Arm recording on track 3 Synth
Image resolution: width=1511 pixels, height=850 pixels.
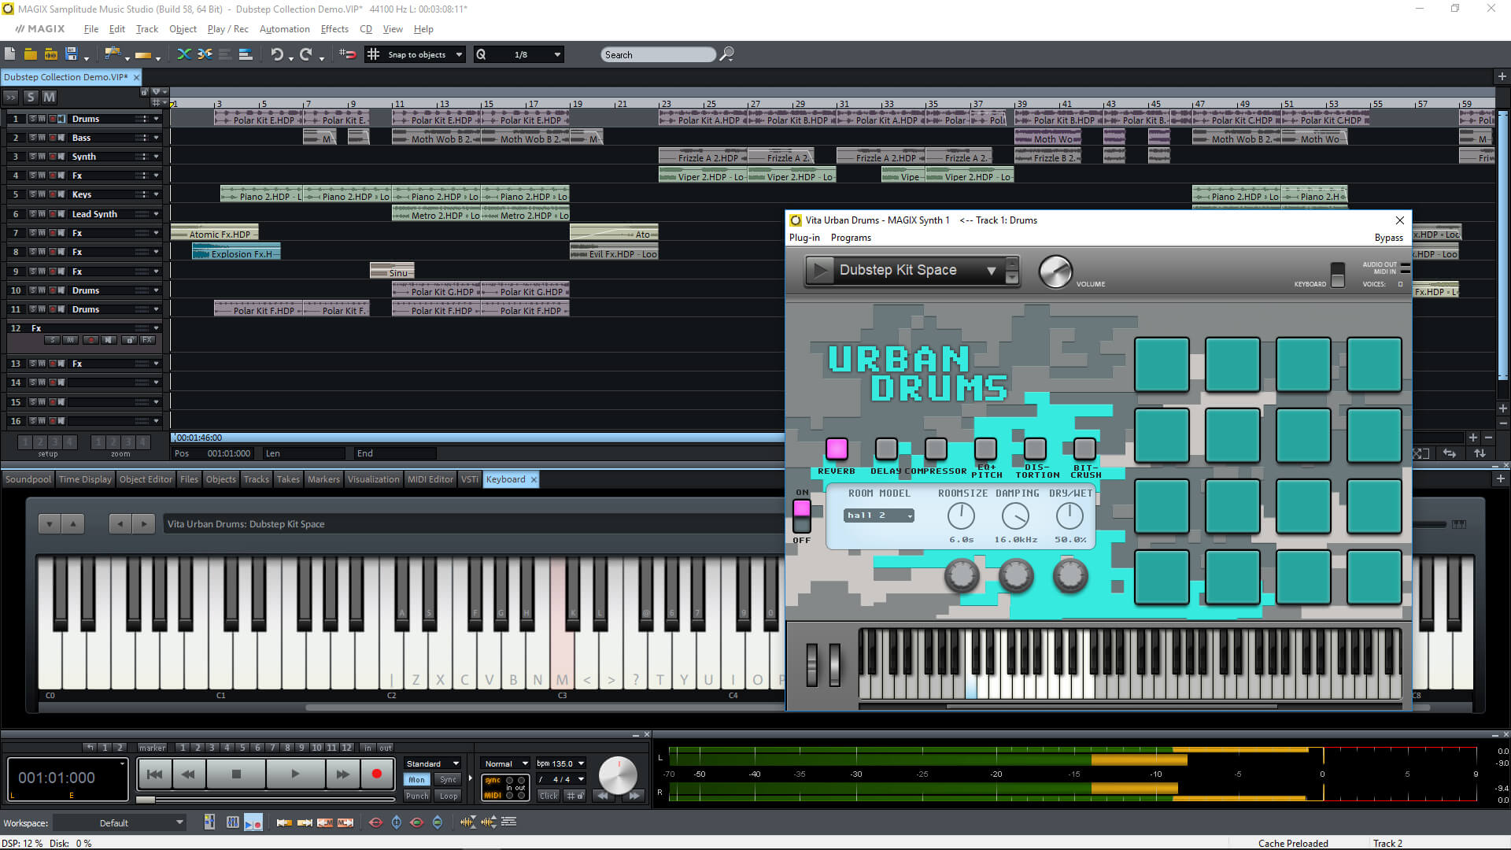coord(52,157)
